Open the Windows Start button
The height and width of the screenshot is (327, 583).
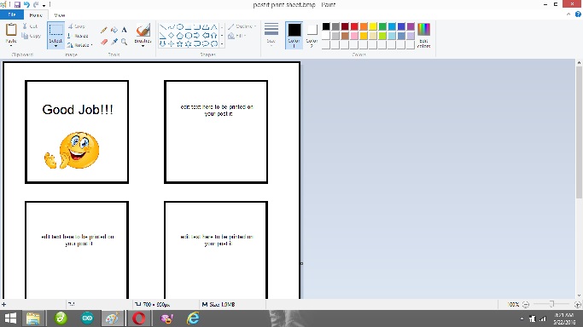point(10,318)
